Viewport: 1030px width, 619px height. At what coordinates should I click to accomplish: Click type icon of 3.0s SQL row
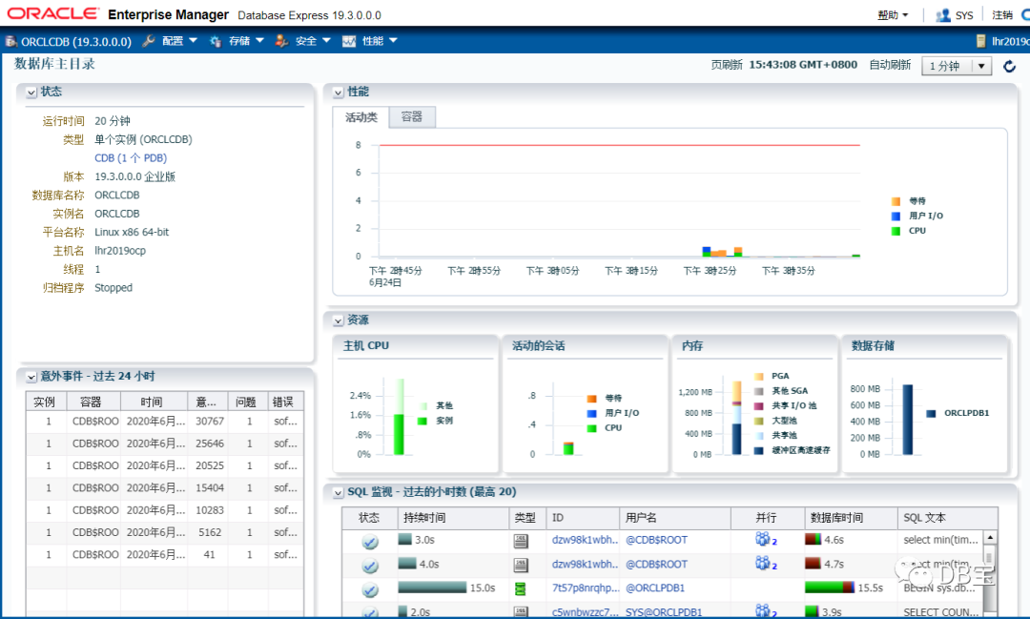pos(521,541)
